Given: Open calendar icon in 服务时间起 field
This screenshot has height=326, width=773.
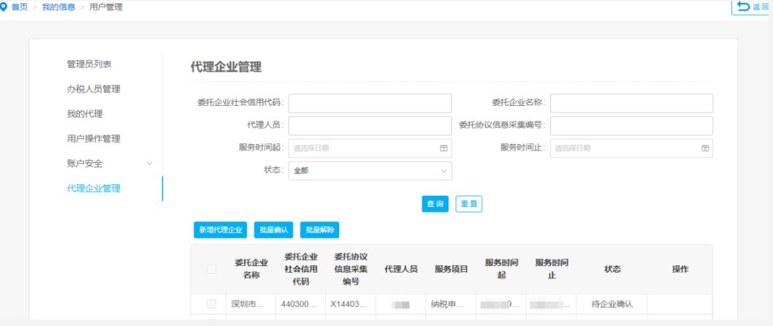Looking at the screenshot, I should point(443,148).
